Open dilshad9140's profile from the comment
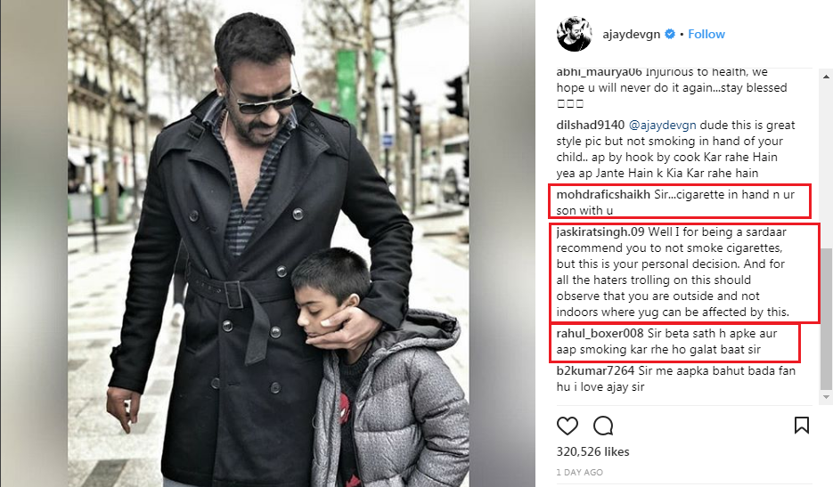The image size is (833, 487). click(590, 126)
